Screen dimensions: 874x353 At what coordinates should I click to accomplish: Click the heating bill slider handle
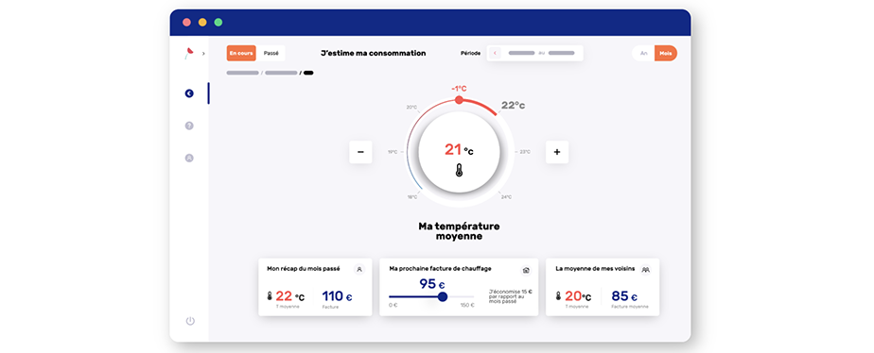[x=443, y=297]
